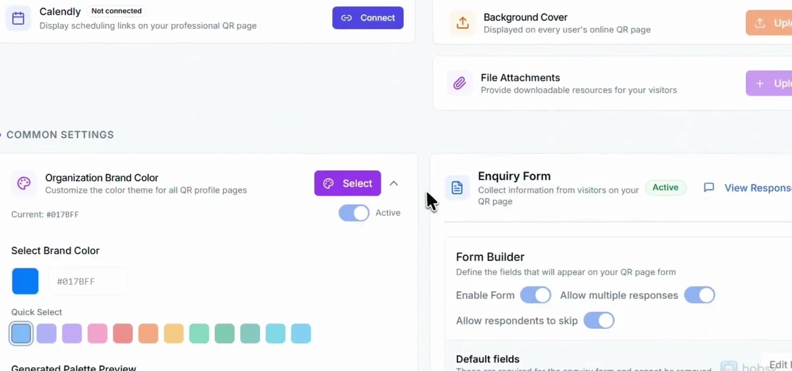
Task: Click the File Attachments title
Action: point(520,78)
